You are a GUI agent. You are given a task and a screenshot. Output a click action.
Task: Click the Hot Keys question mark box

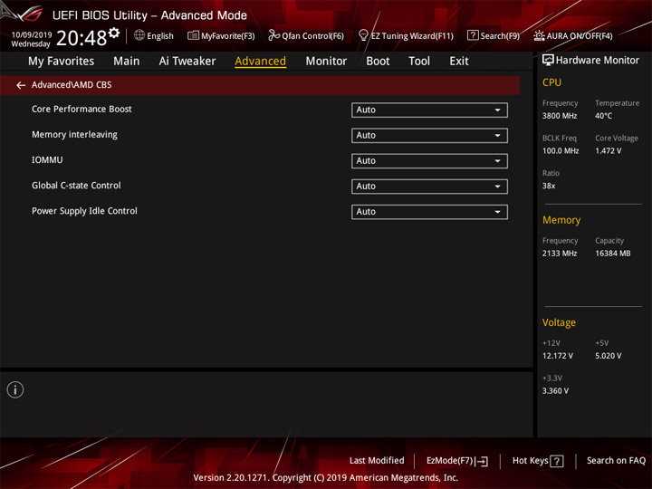point(556,461)
